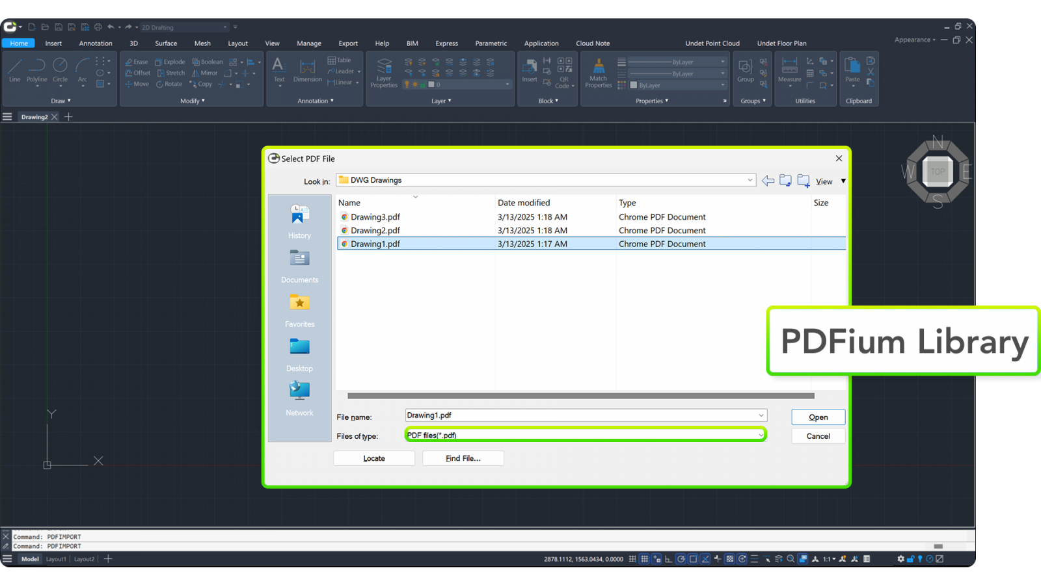The height and width of the screenshot is (585, 1041).
Task: Switch to the Layout1 tab
Action: (x=56, y=559)
